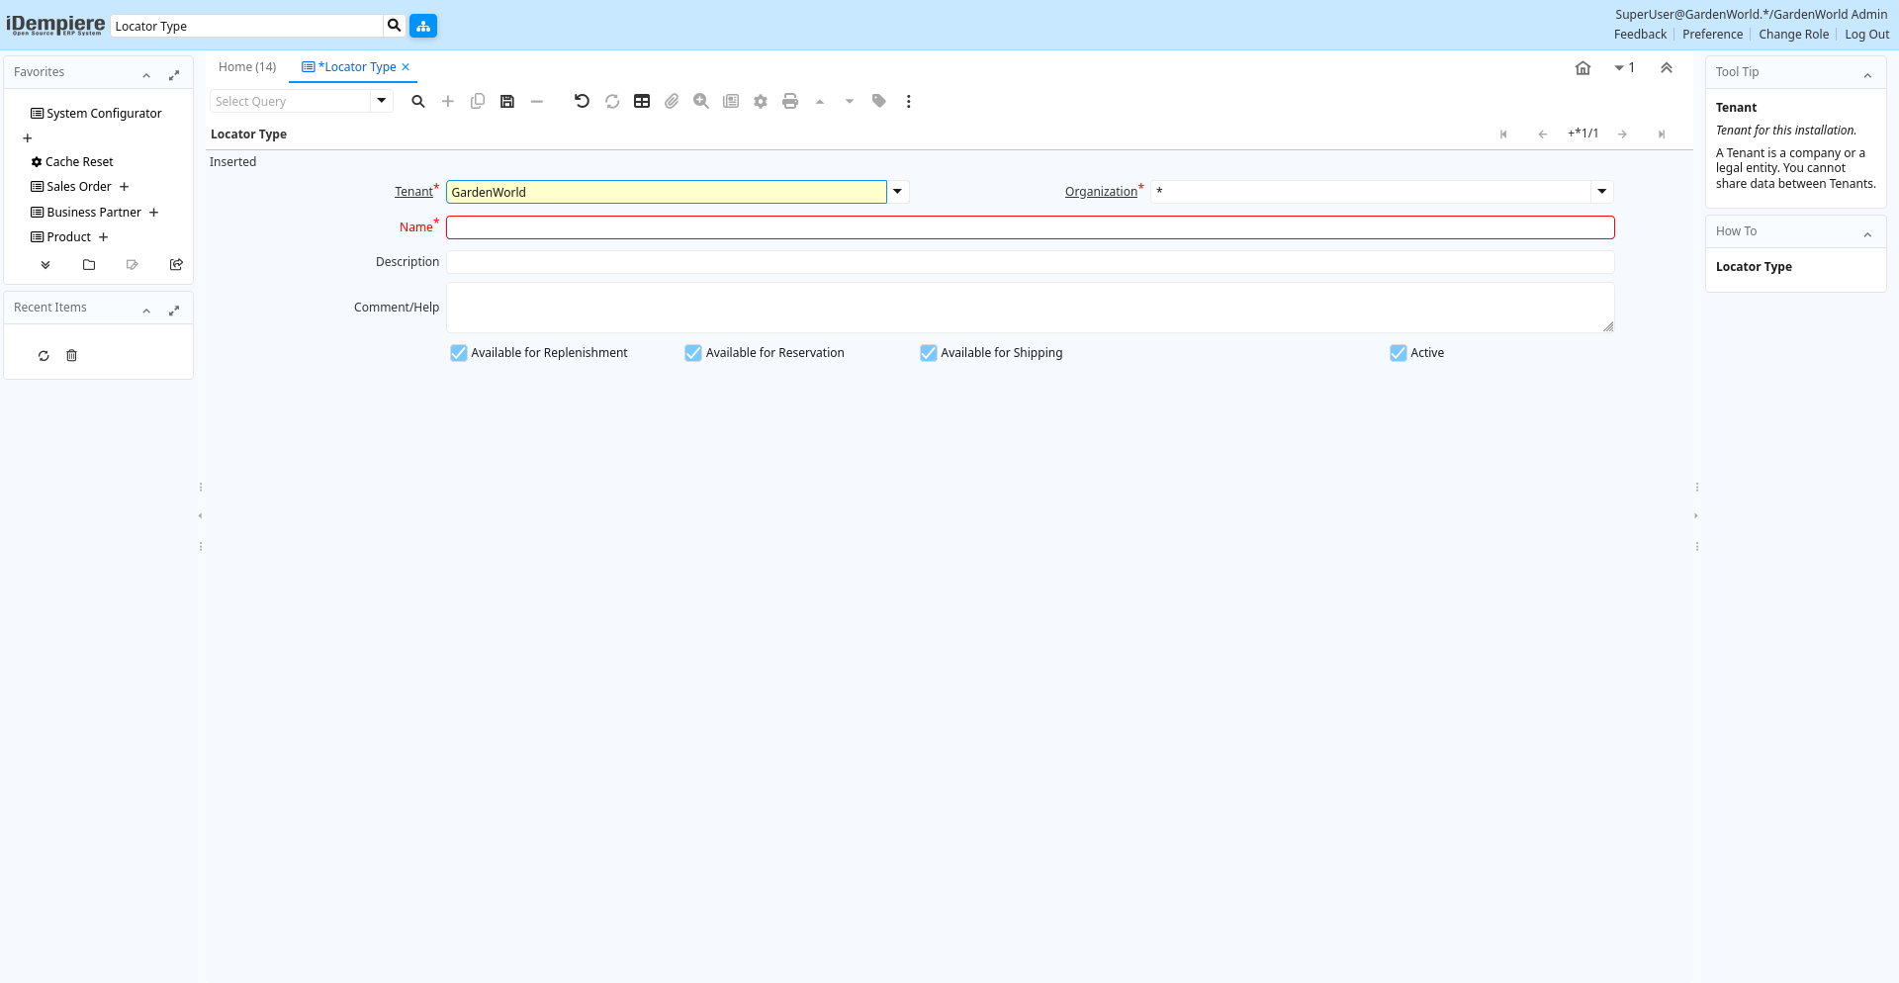This screenshot has height=983, width=1899.
Task: Click the Log Out link
Action: click(1866, 35)
